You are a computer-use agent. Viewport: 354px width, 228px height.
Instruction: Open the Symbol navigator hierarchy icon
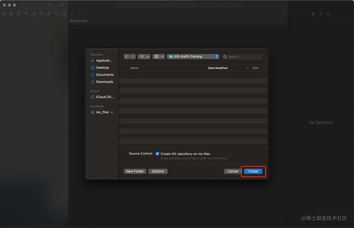coord(19,13)
